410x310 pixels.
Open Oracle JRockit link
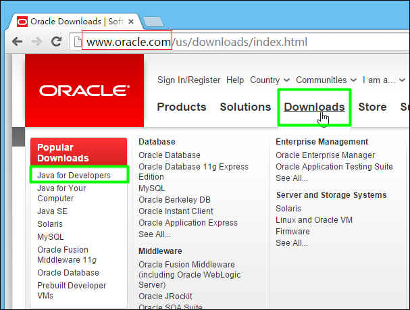(x=165, y=296)
